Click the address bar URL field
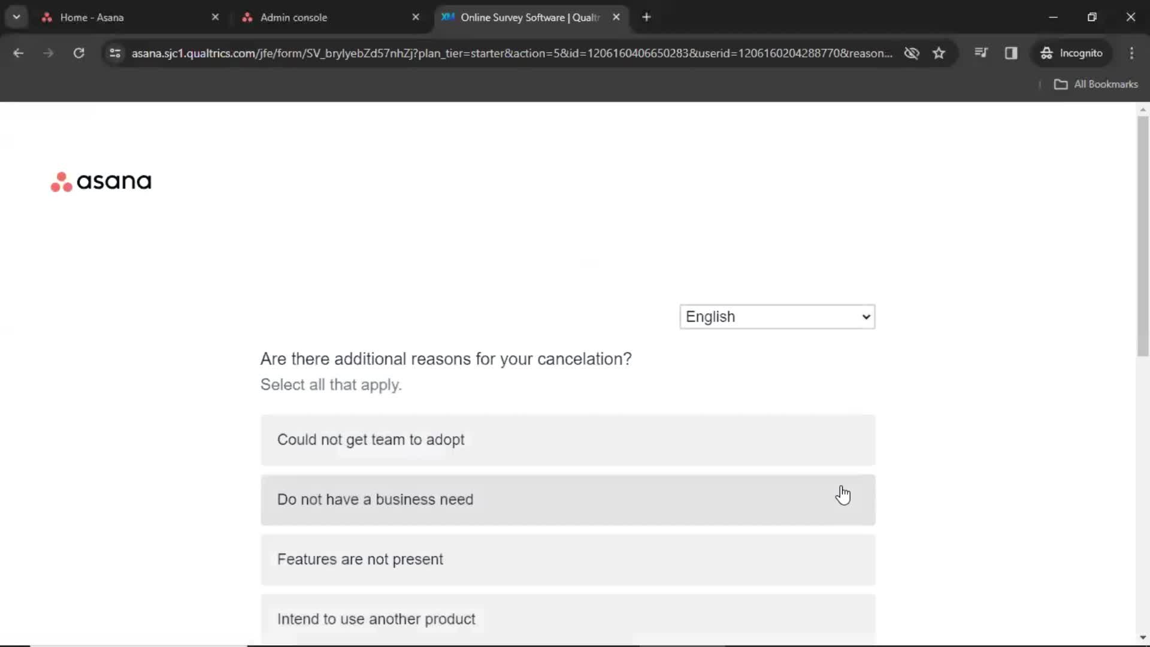Image resolution: width=1150 pixels, height=647 pixels. click(x=511, y=53)
